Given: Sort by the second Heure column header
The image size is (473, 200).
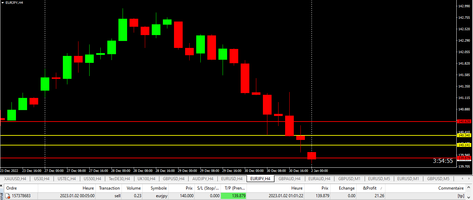Looking at the screenshot, I should (x=275, y=188).
